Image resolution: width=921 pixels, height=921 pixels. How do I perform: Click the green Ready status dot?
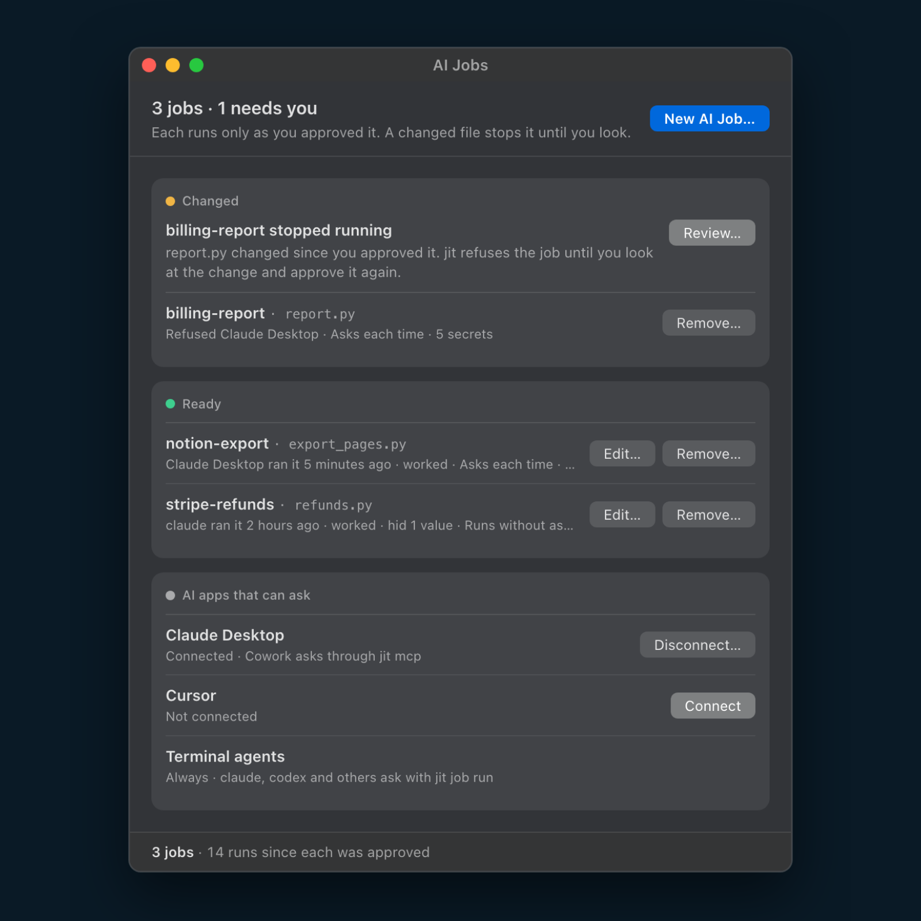pos(170,404)
